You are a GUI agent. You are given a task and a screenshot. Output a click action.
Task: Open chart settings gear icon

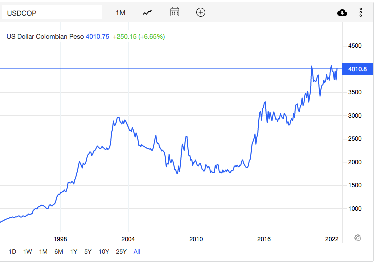point(358,238)
